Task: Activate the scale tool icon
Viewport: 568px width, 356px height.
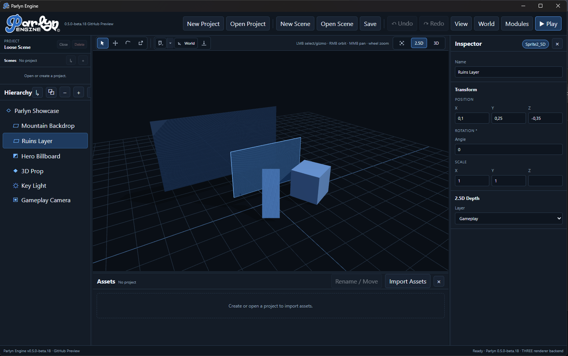Action: tap(141, 43)
